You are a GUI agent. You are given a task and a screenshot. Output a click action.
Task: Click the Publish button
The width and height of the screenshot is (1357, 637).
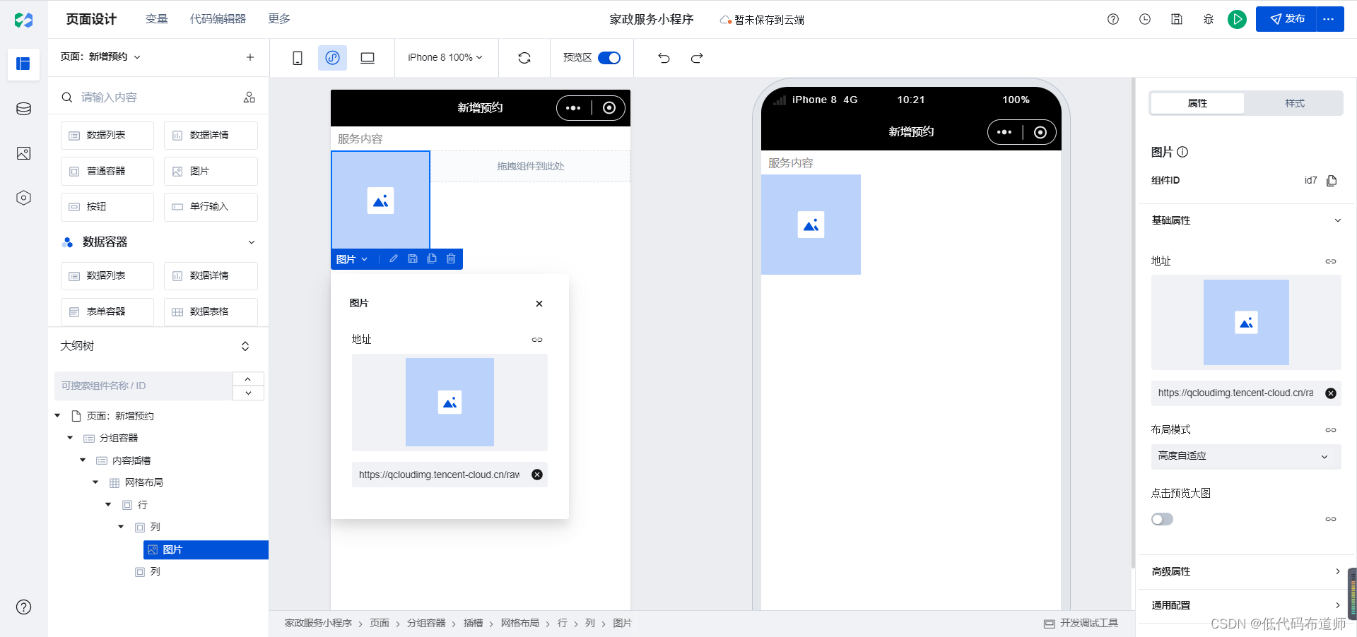[x=1286, y=19]
